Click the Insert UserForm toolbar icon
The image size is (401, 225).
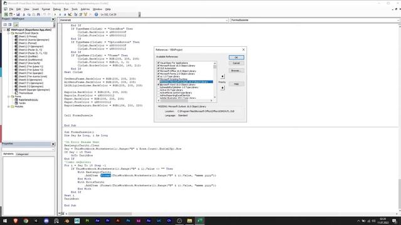tap(11, 14)
